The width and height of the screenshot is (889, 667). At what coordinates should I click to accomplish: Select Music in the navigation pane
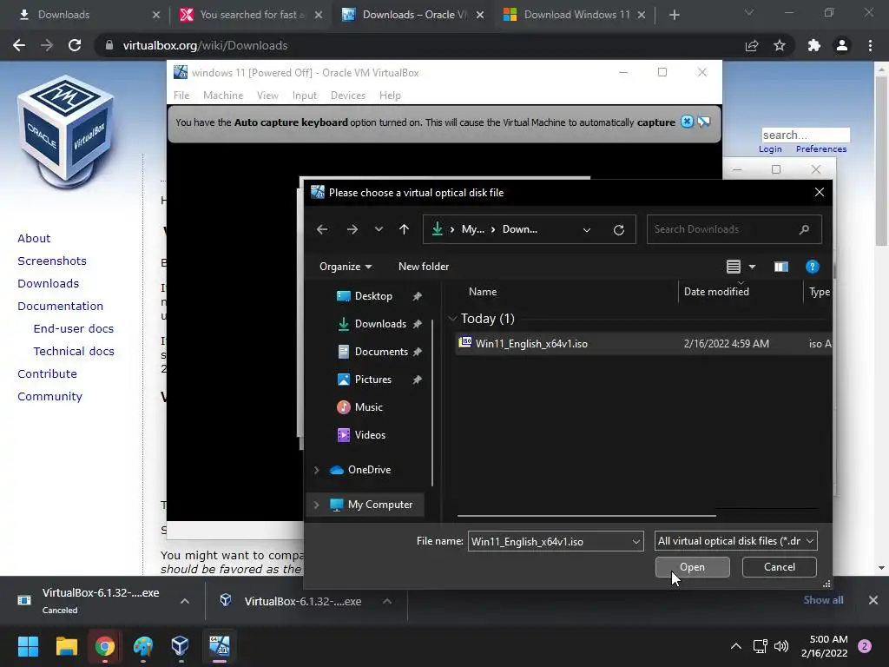tap(368, 407)
